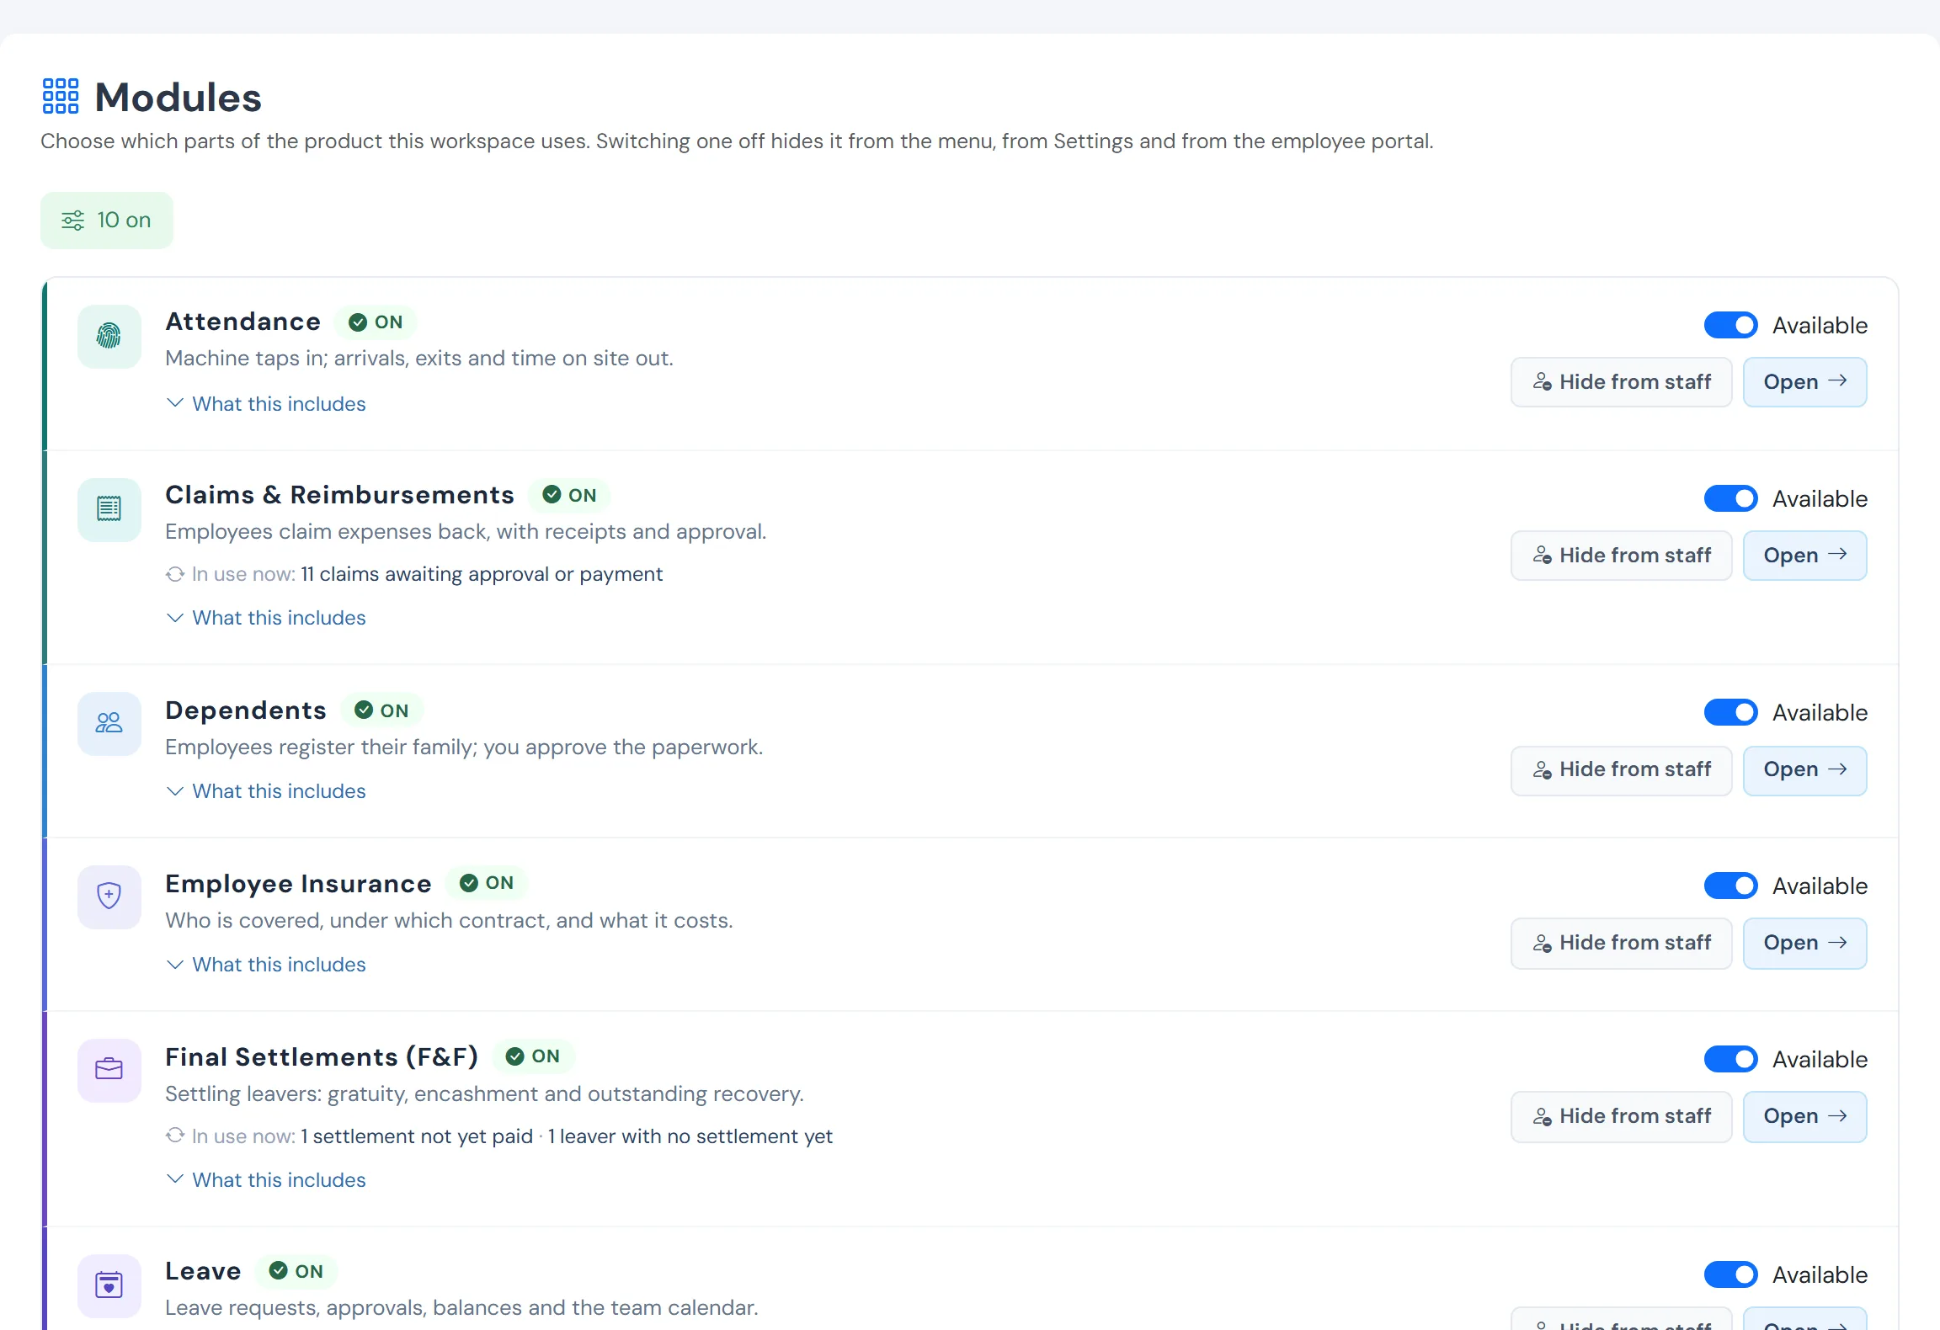Switch off Final Settlements (F&F) availability

[x=1731, y=1059]
